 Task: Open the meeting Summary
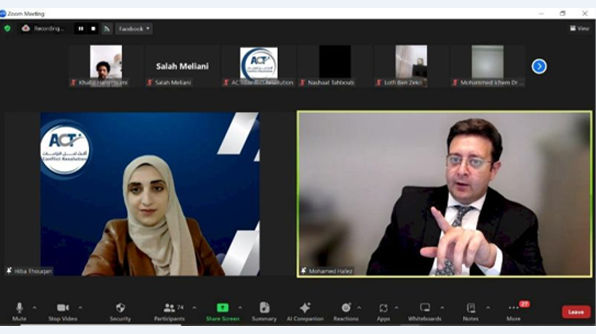[264, 311]
